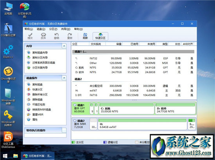Select the 未分配空间 300.00MB row

pyautogui.click(x=134, y=86)
